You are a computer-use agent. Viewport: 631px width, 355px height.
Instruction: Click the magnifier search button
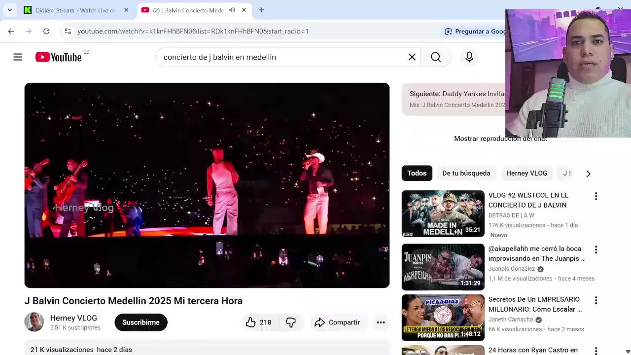point(436,57)
